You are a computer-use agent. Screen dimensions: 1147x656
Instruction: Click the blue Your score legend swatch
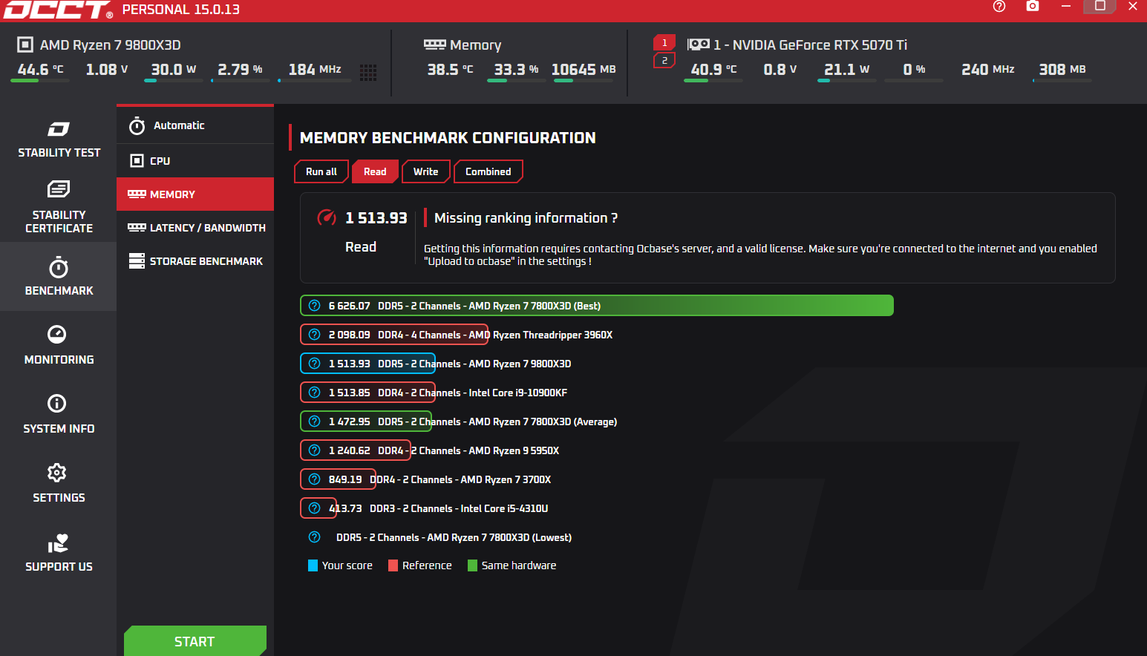click(313, 565)
